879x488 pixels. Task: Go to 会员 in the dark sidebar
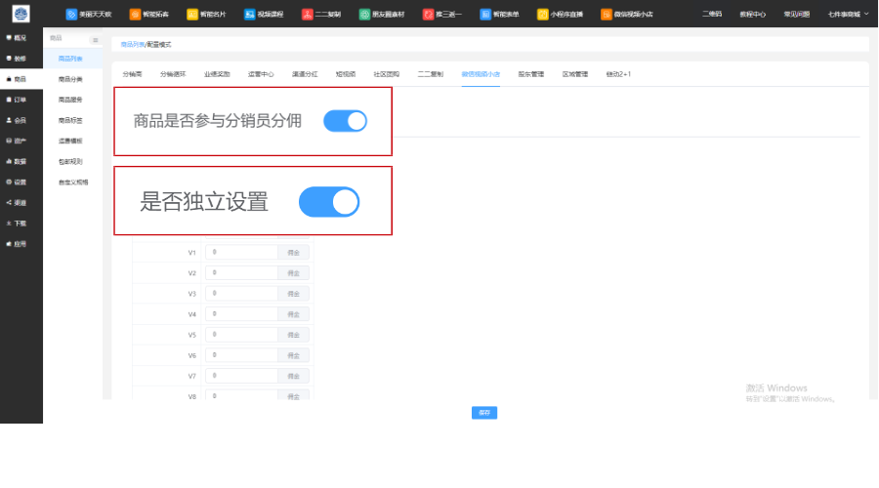tap(17, 120)
